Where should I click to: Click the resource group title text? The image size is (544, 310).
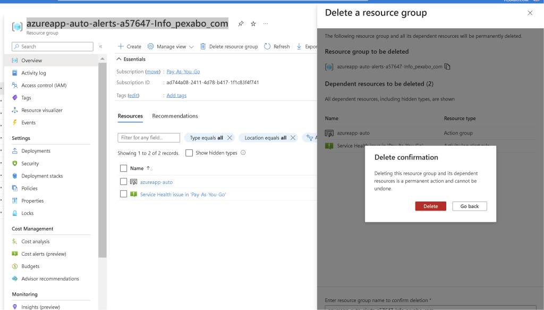[x=127, y=23]
